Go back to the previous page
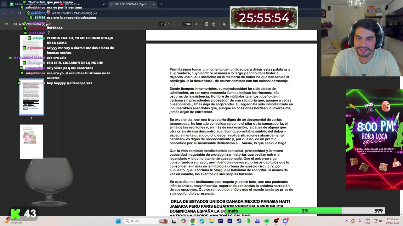 [5, 13]
